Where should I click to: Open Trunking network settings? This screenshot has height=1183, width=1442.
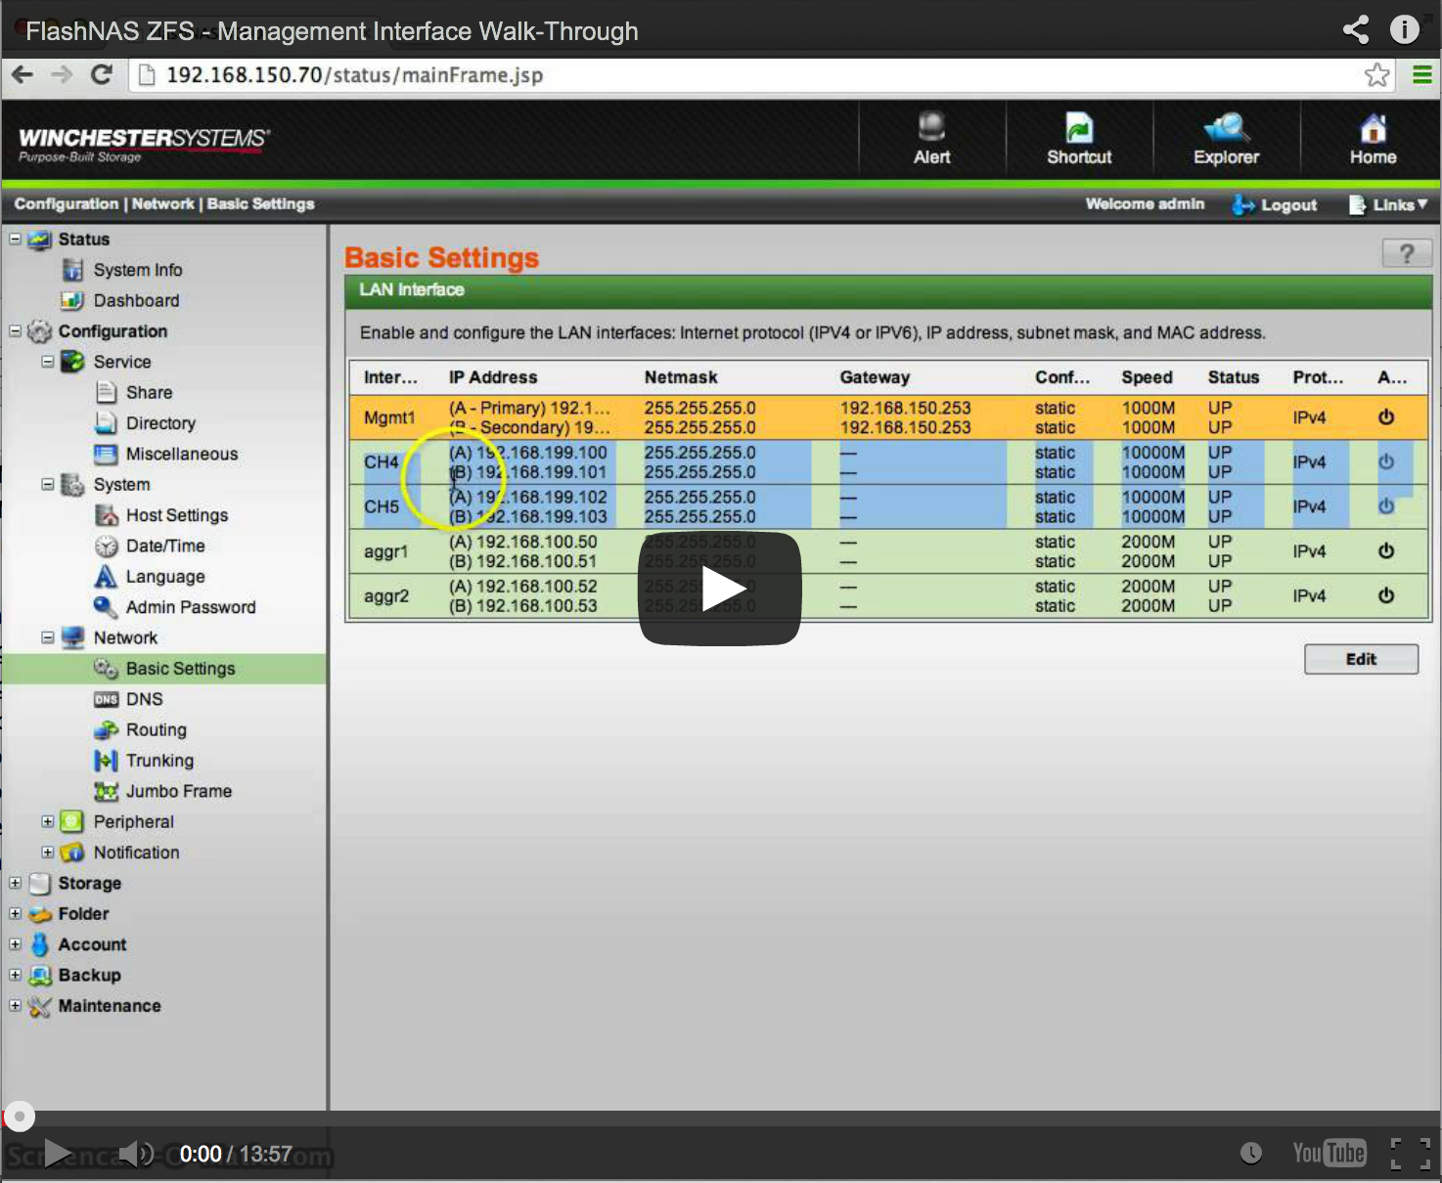[159, 761]
